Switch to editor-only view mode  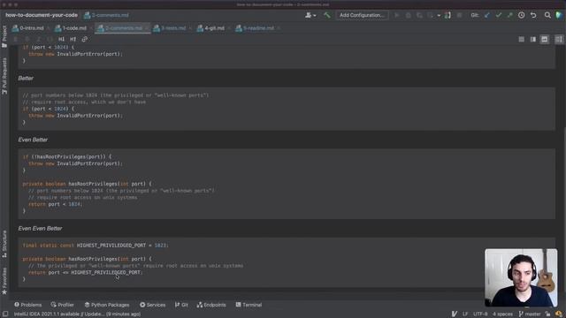521,39
